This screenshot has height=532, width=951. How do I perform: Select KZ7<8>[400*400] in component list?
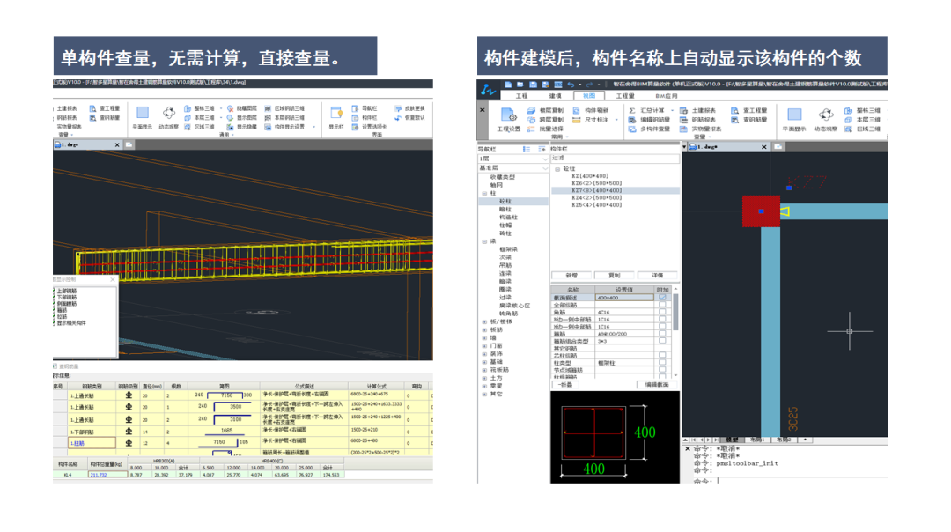[615, 190]
